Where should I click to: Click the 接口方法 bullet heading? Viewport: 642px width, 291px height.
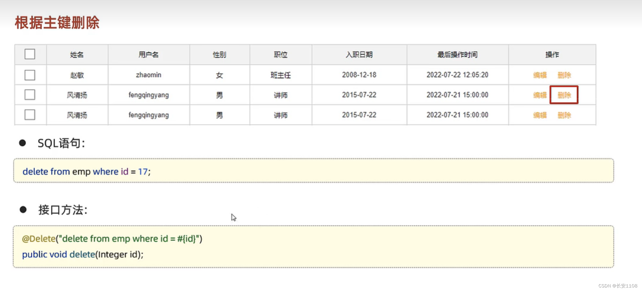pyautogui.click(x=63, y=210)
